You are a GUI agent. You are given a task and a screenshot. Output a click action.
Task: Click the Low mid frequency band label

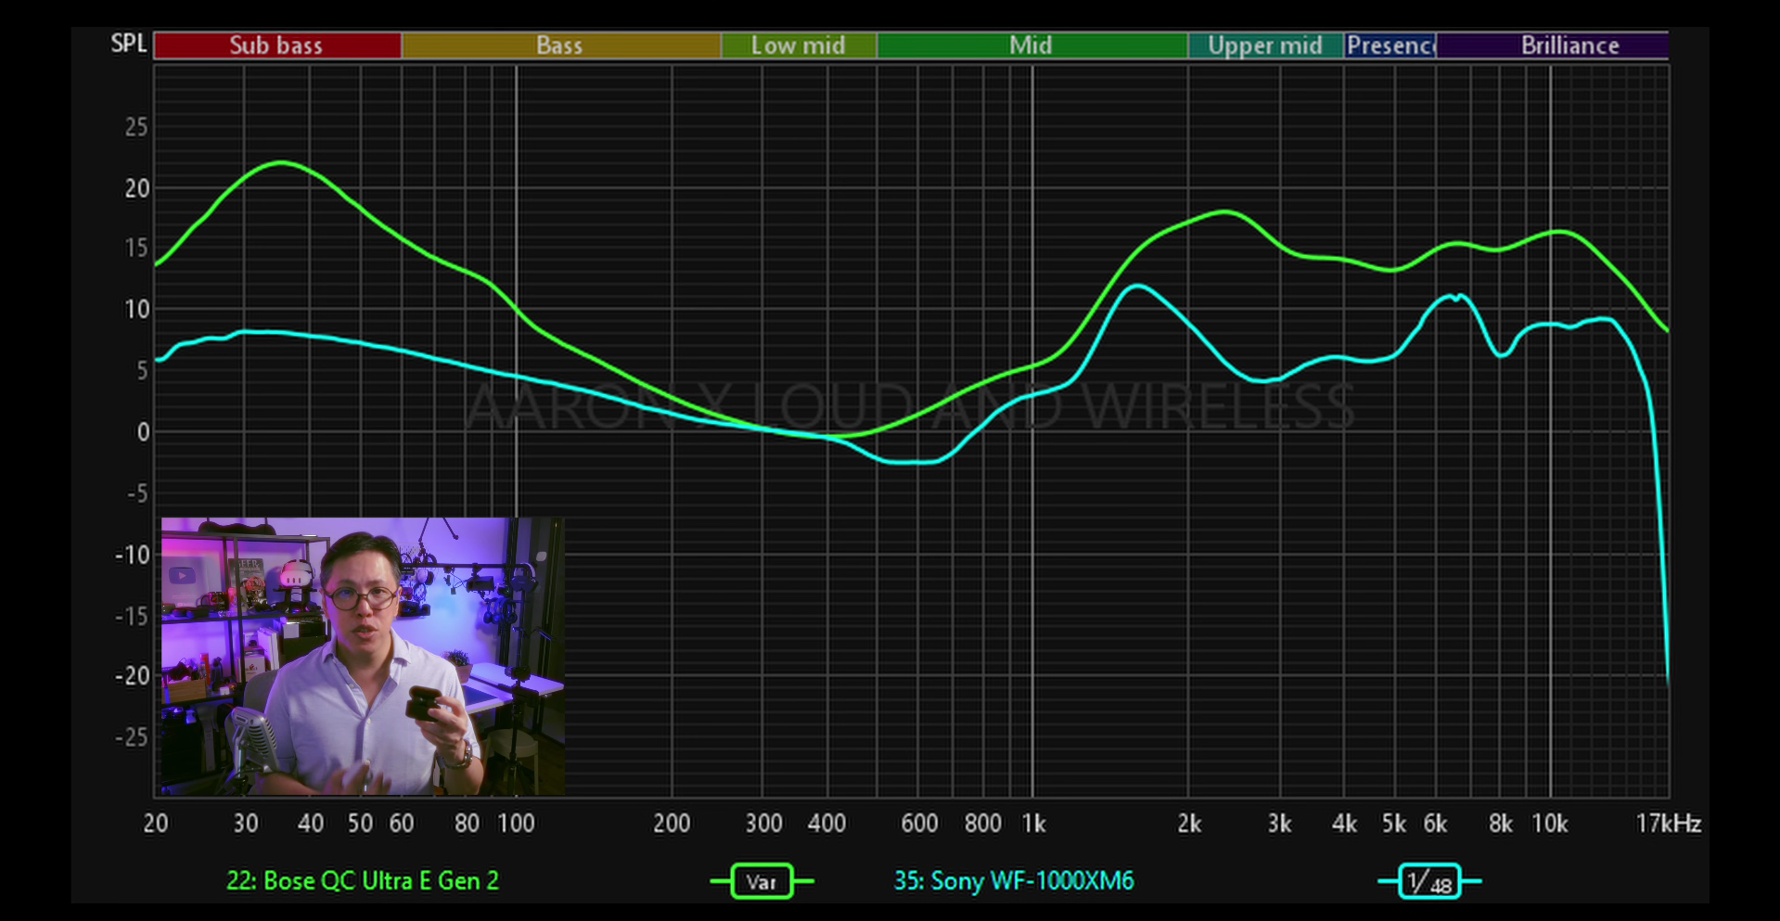799,45
